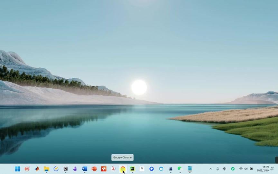Launch MATLAB from the taskbar

37,169
